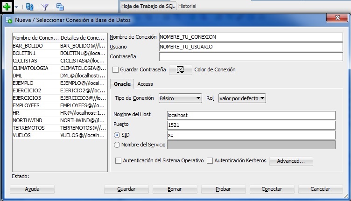Click the filter funnel icon

[x=45, y=7]
